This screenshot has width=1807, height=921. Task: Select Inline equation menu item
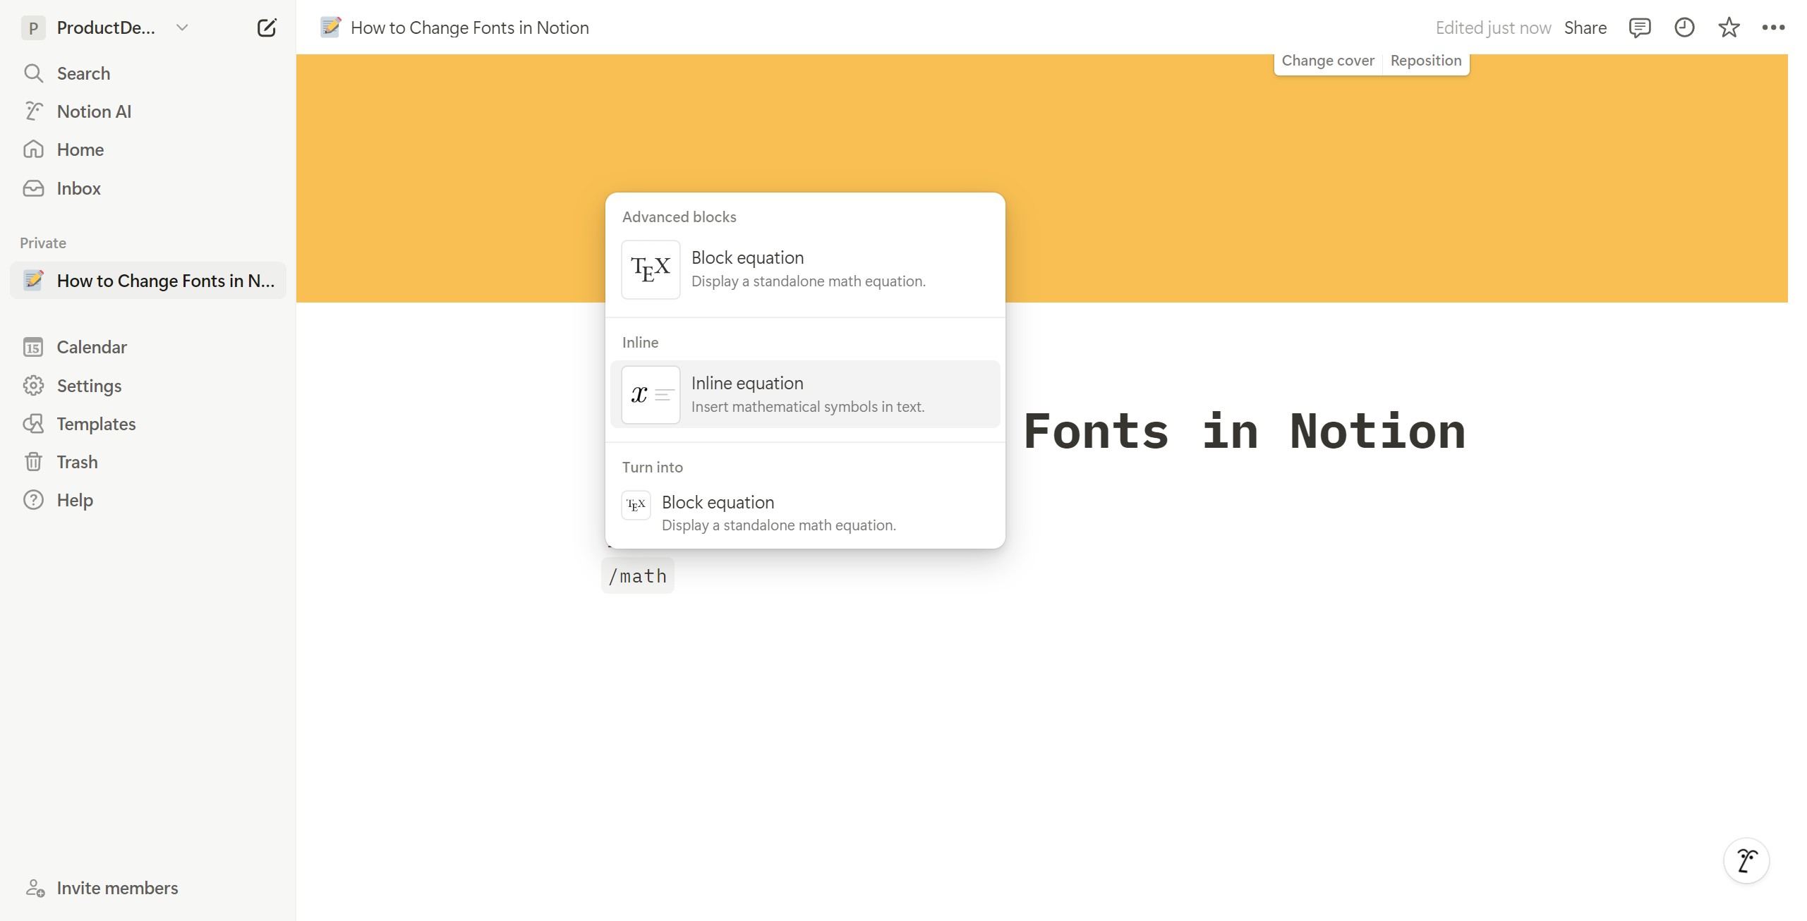point(805,394)
